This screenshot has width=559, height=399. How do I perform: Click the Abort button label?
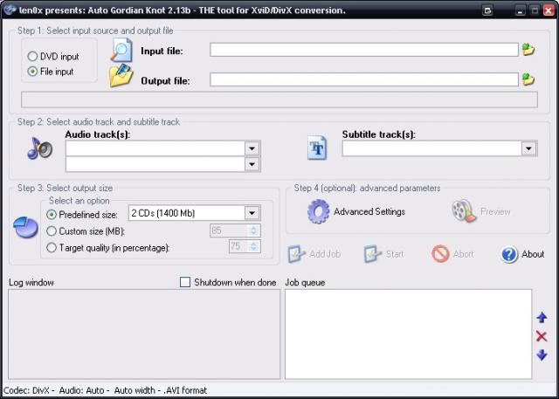coord(464,254)
